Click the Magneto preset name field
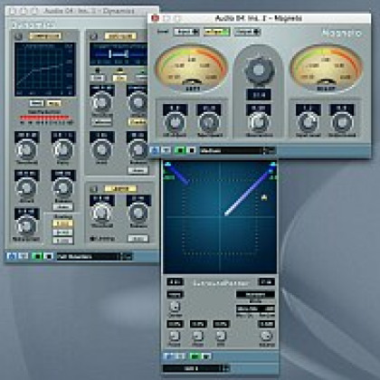This screenshot has width=380, height=380. coord(232,150)
